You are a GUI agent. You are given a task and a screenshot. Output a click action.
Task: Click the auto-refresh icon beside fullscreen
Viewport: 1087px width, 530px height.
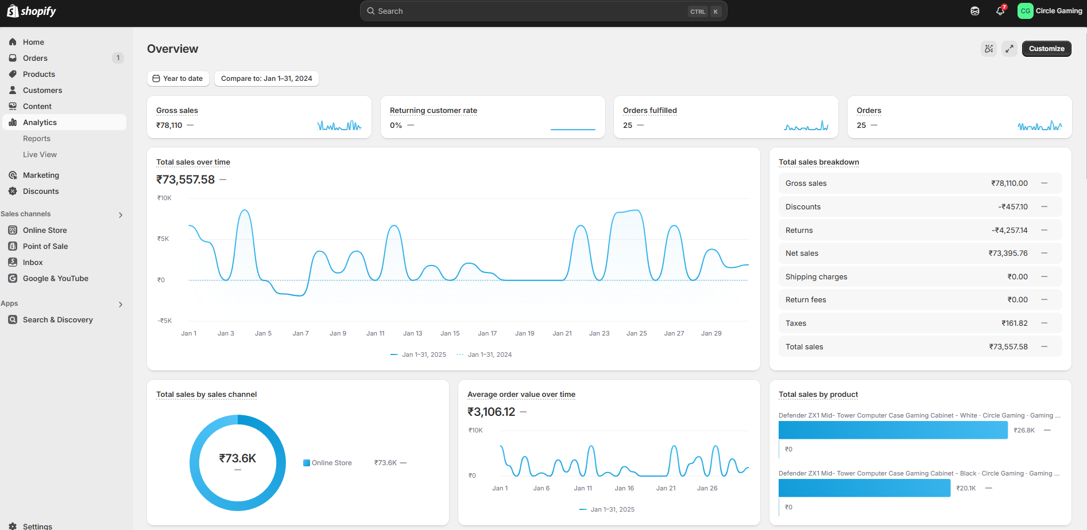[988, 49]
